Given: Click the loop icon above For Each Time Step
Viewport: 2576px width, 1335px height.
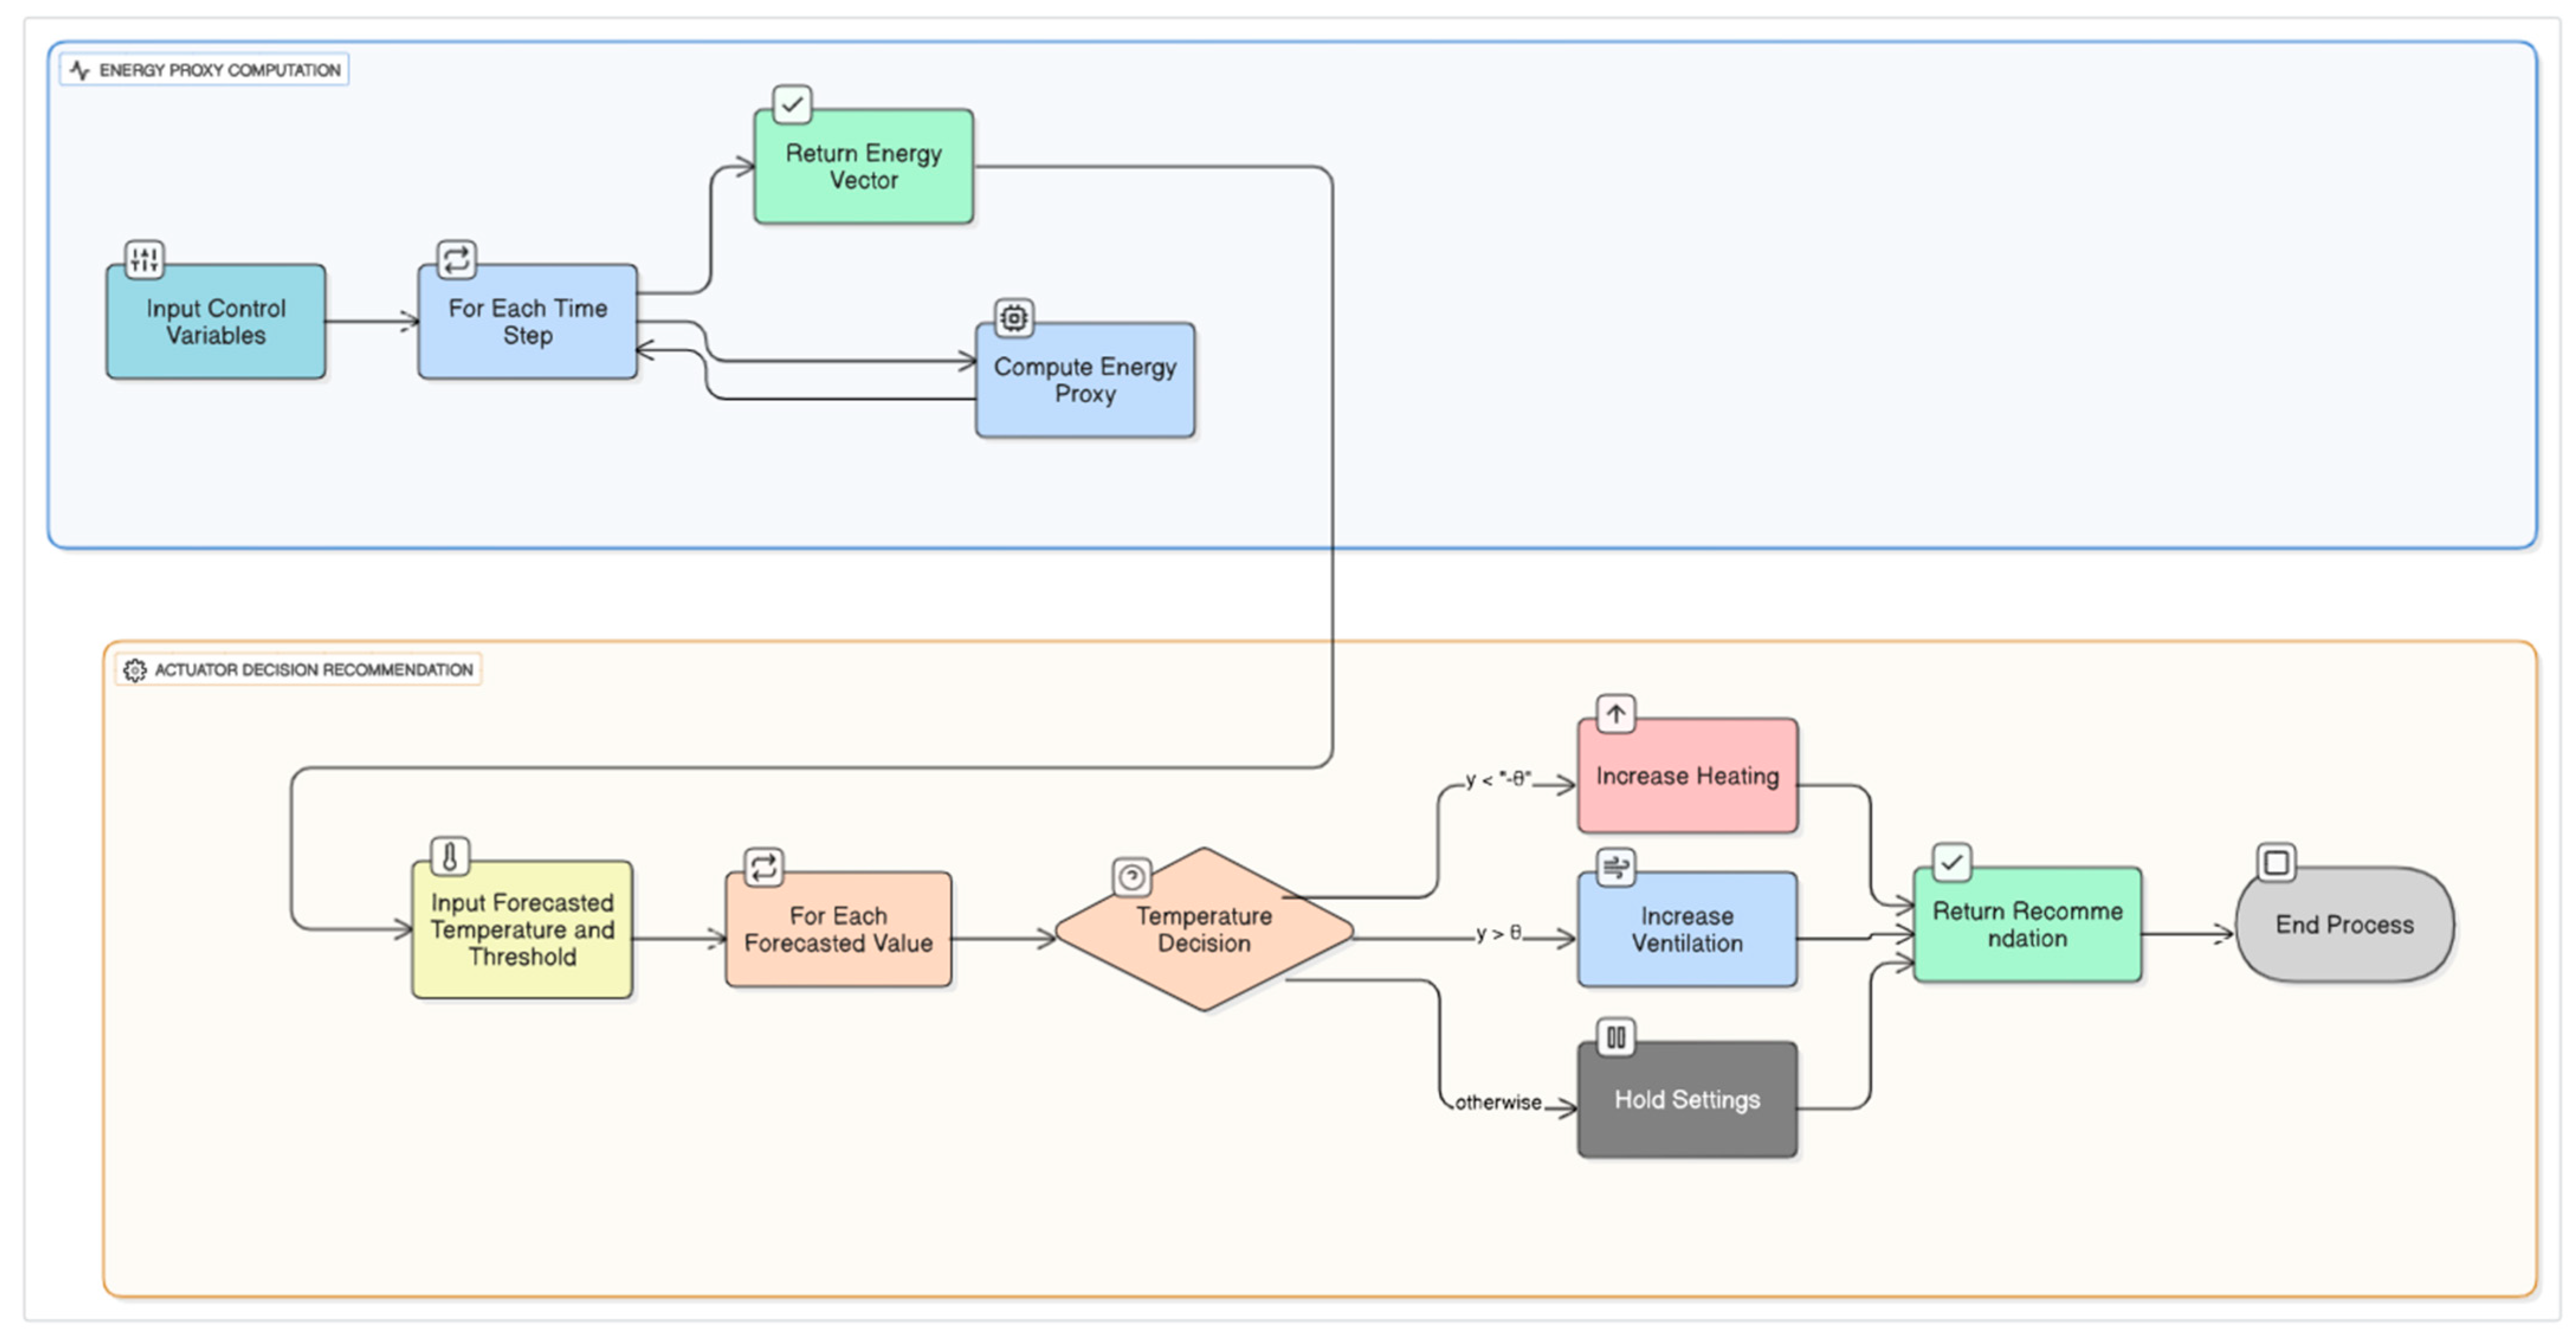Looking at the screenshot, I should tap(456, 260).
